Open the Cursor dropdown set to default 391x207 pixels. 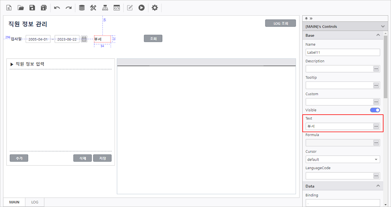click(x=343, y=159)
